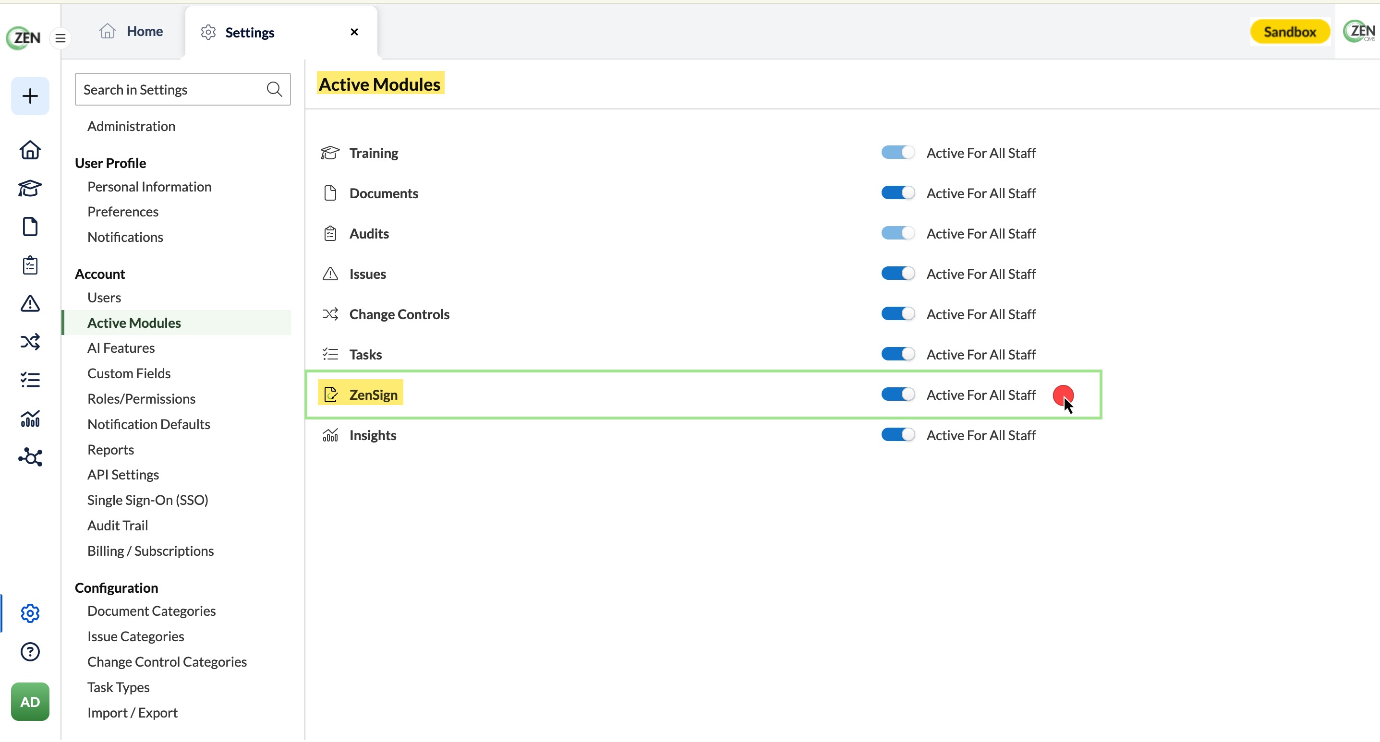Viewport: 1380px width, 742px height.
Task: Open Single Sign-On (SSO) settings
Action: pos(148,500)
